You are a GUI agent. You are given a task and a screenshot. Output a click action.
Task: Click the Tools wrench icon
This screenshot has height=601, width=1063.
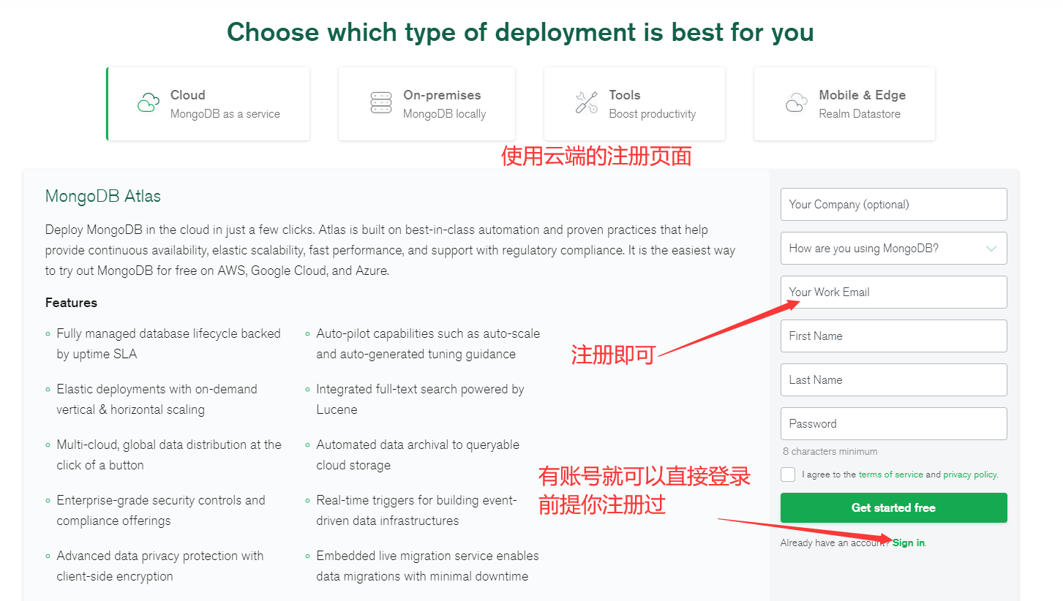[587, 103]
